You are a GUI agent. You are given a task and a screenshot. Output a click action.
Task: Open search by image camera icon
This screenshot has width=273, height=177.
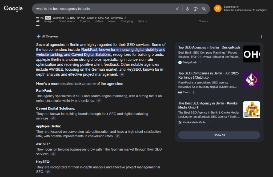point(196,9)
